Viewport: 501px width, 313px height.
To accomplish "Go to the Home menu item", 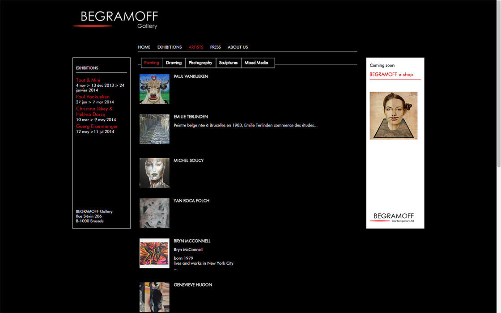I will tap(144, 47).
